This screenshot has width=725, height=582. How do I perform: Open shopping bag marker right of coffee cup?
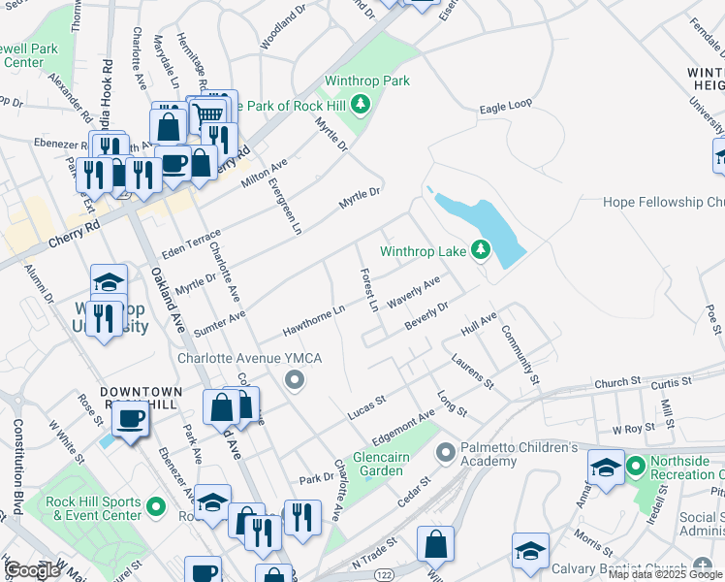point(202,164)
